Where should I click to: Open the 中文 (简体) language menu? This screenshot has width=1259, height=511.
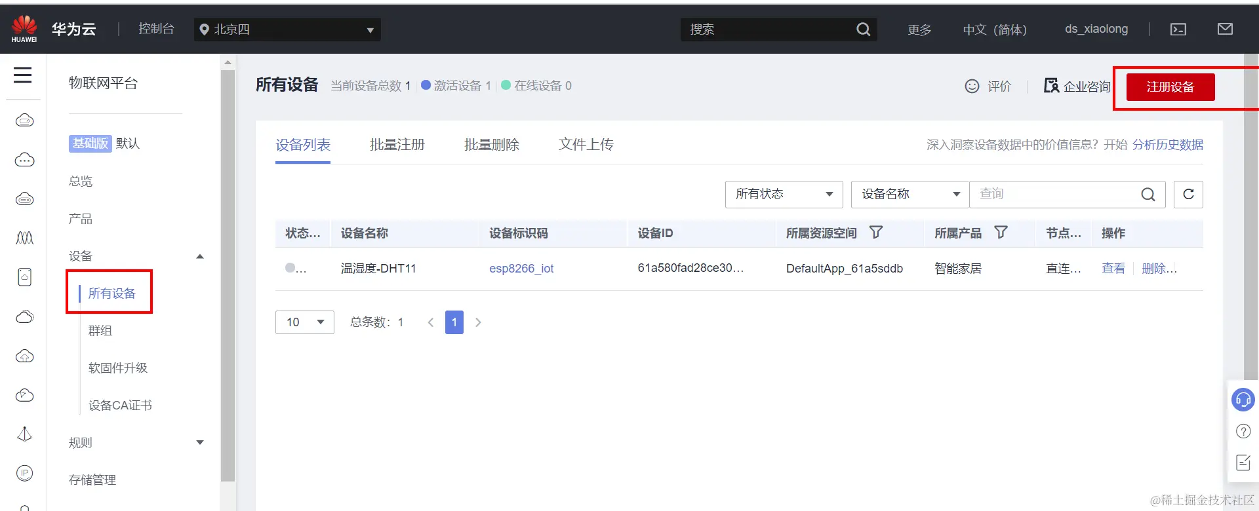995,29
